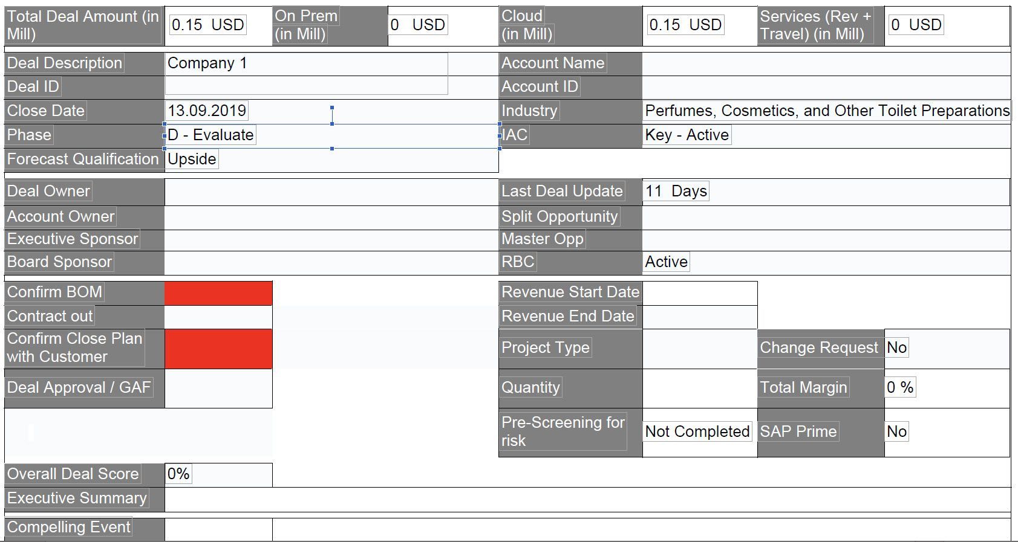1018x542 pixels.
Task: Click the Executive Summary label
Action: point(77,498)
